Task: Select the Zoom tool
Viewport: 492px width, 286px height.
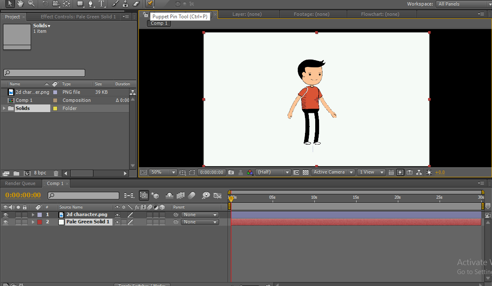Action: (31, 4)
